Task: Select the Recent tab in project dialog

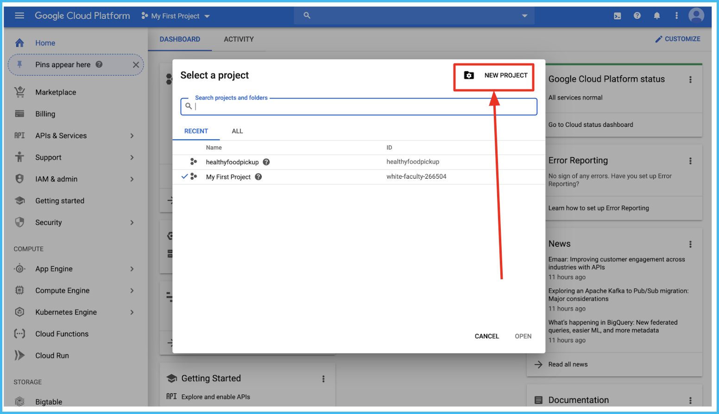Action: (196, 131)
